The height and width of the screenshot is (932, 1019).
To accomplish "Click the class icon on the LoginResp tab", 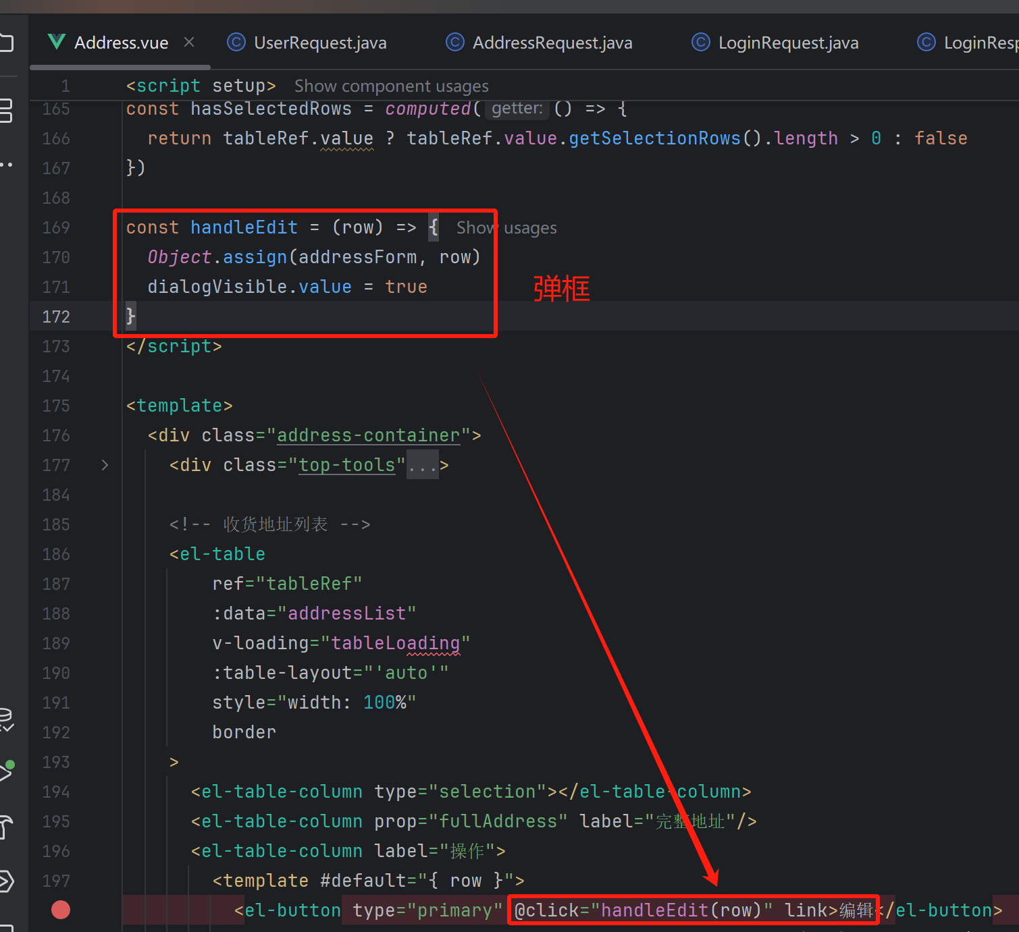I will click(x=926, y=43).
